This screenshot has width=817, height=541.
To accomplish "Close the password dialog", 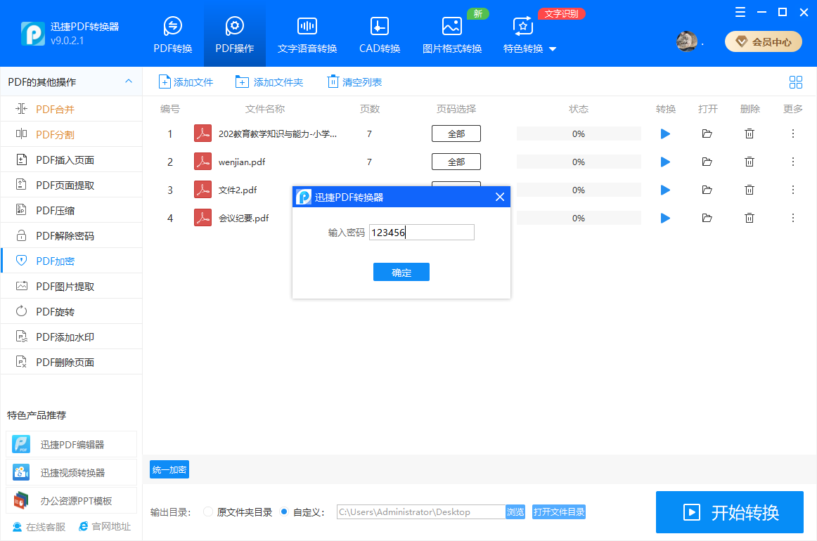I will [500, 197].
